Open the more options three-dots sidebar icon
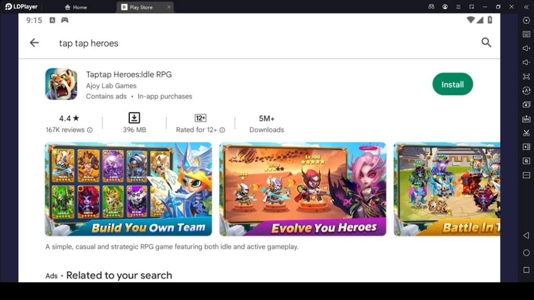534x300 pixels. tap(526, 175)
